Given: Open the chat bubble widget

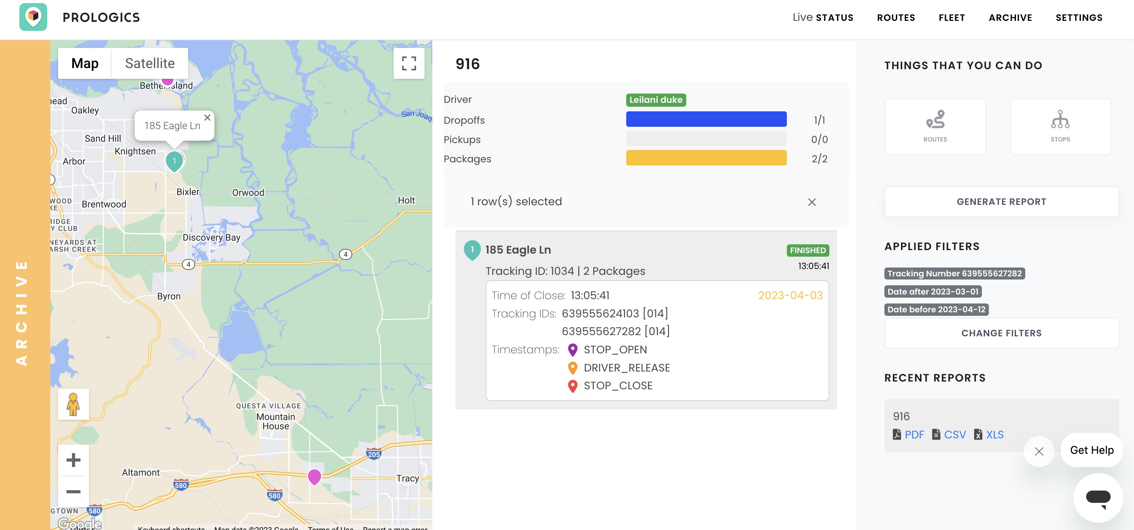Looking at the screenshot, I should (x=1098, y=498).
